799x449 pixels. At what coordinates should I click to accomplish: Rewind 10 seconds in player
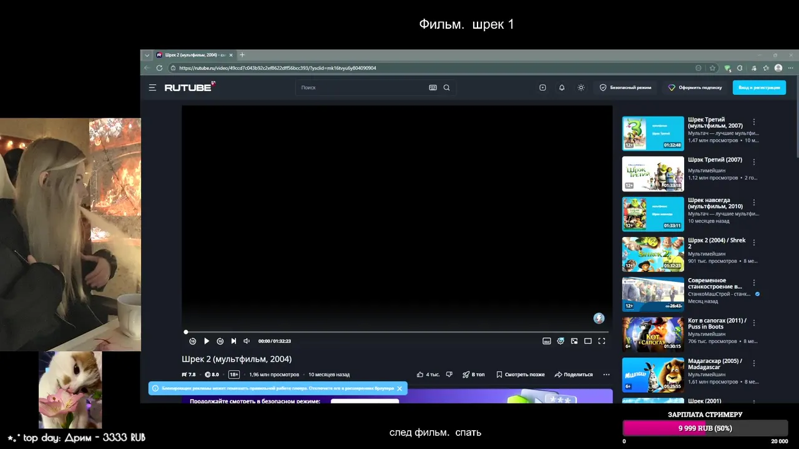click(x=193, y=341)
